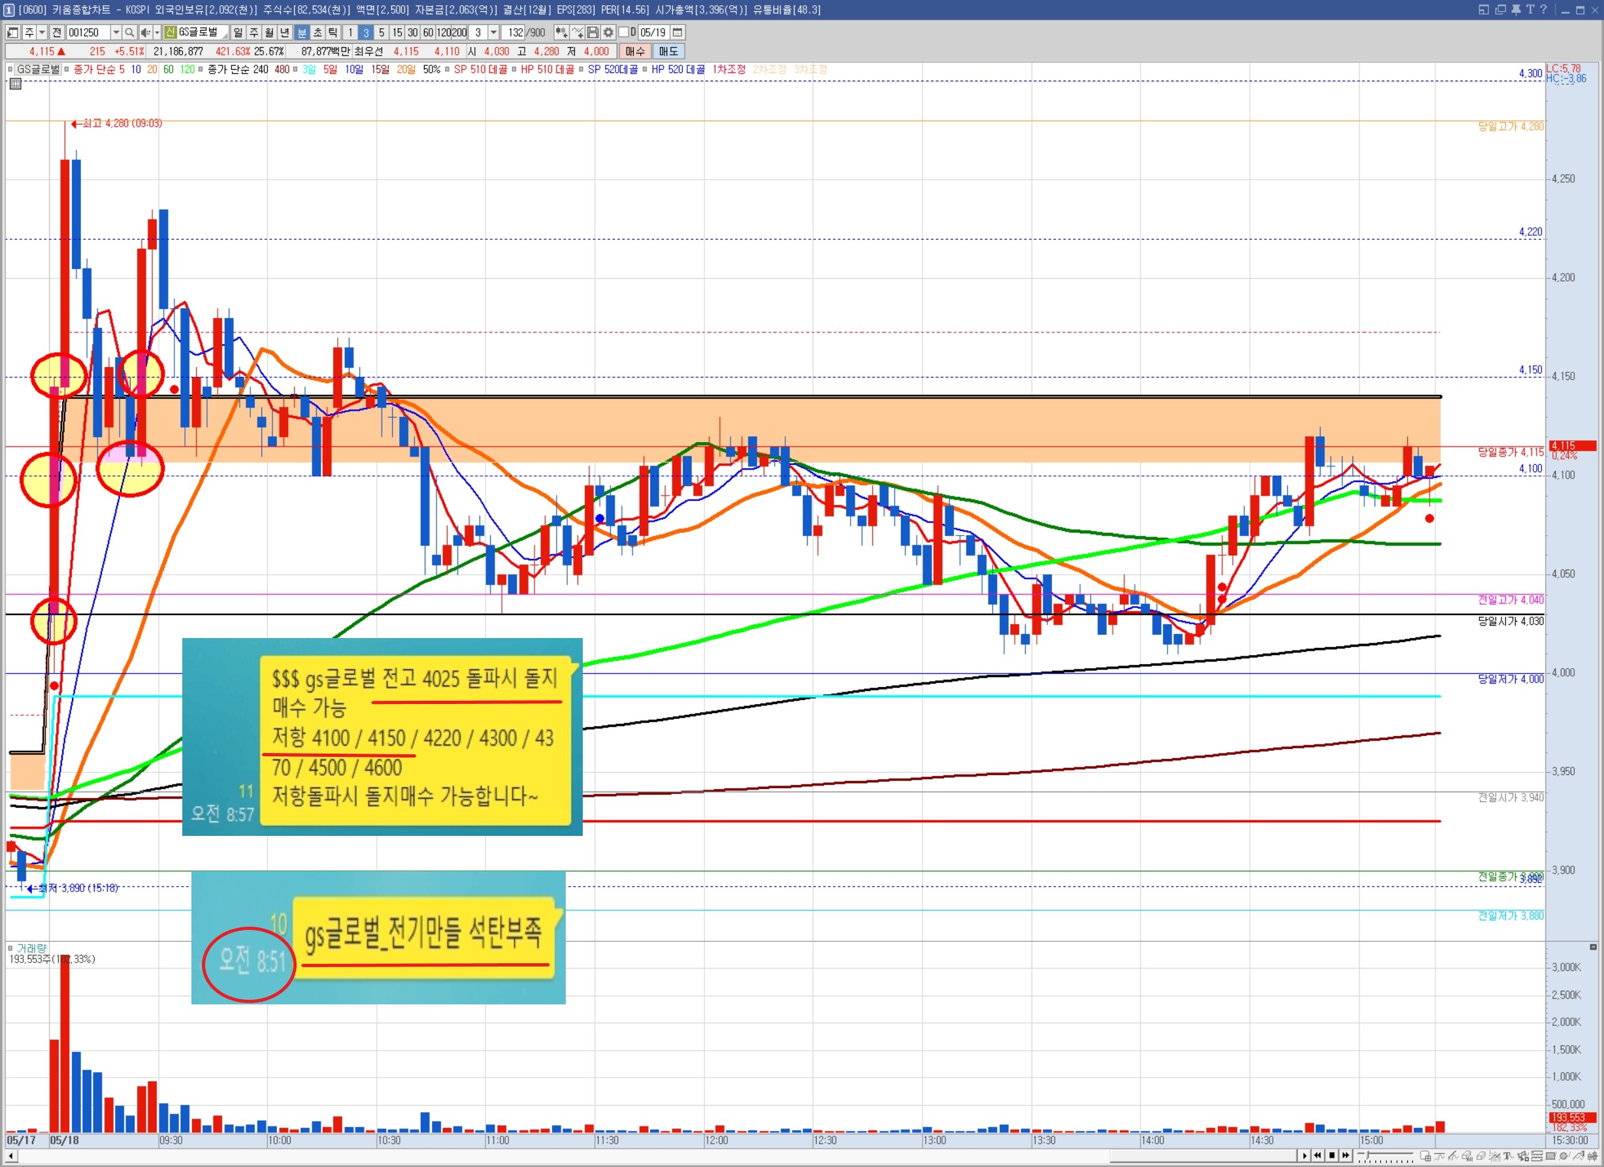The image size is (1604, 1167).
Task: Toggle the 거래량 volume indicator checkbox
Action: [x=10, y=948]
